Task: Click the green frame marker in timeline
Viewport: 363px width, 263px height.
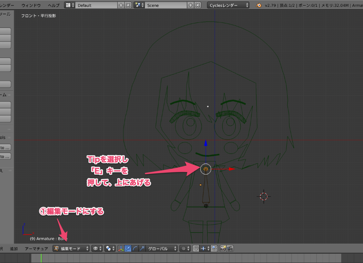Action: [41, 258]
